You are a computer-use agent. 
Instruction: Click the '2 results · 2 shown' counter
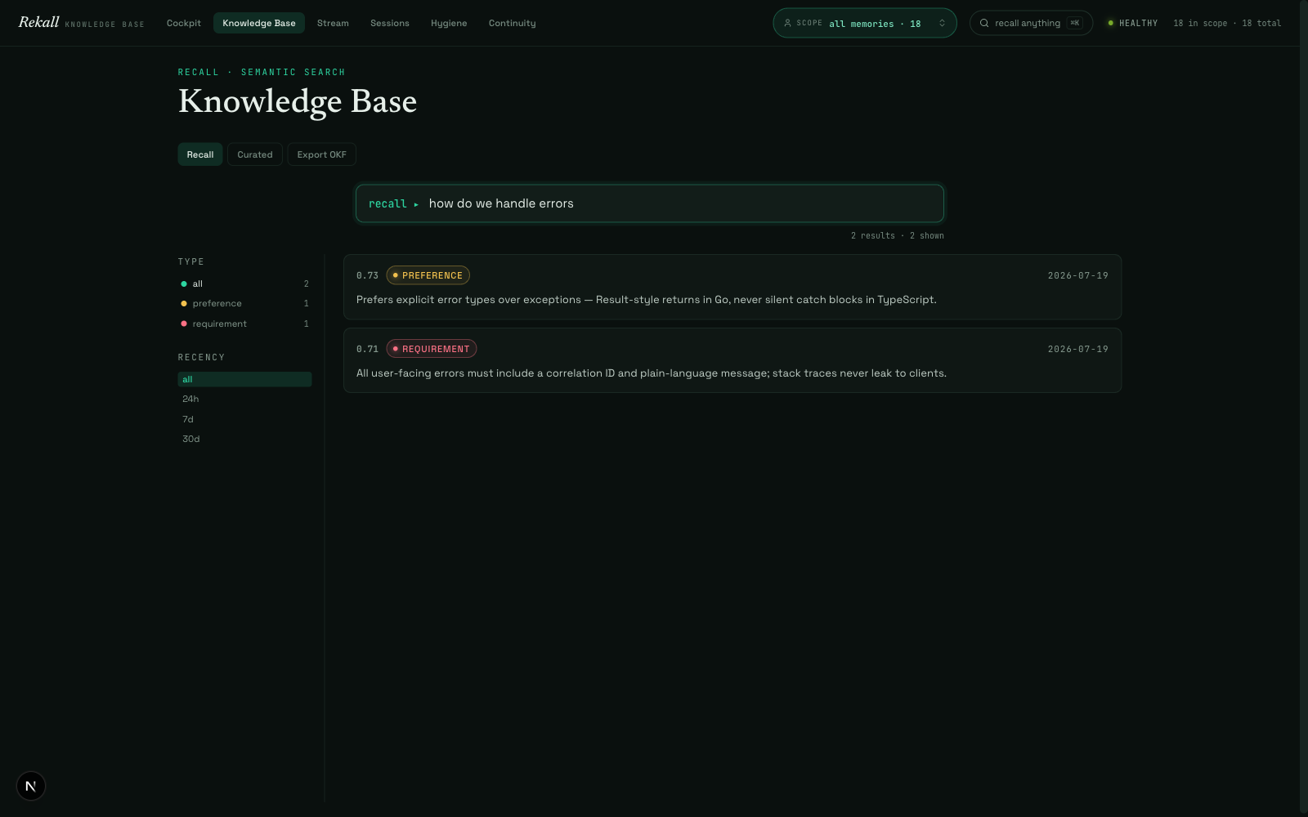(x=897, y=235)
